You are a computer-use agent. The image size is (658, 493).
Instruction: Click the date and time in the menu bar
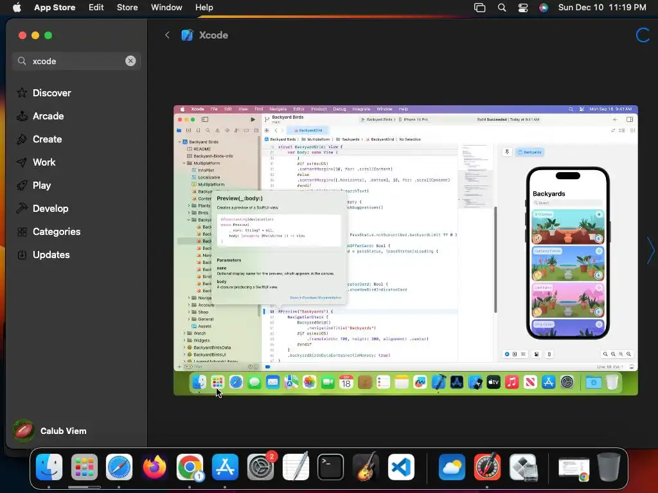pyautogui.click(x=602, y=7)
